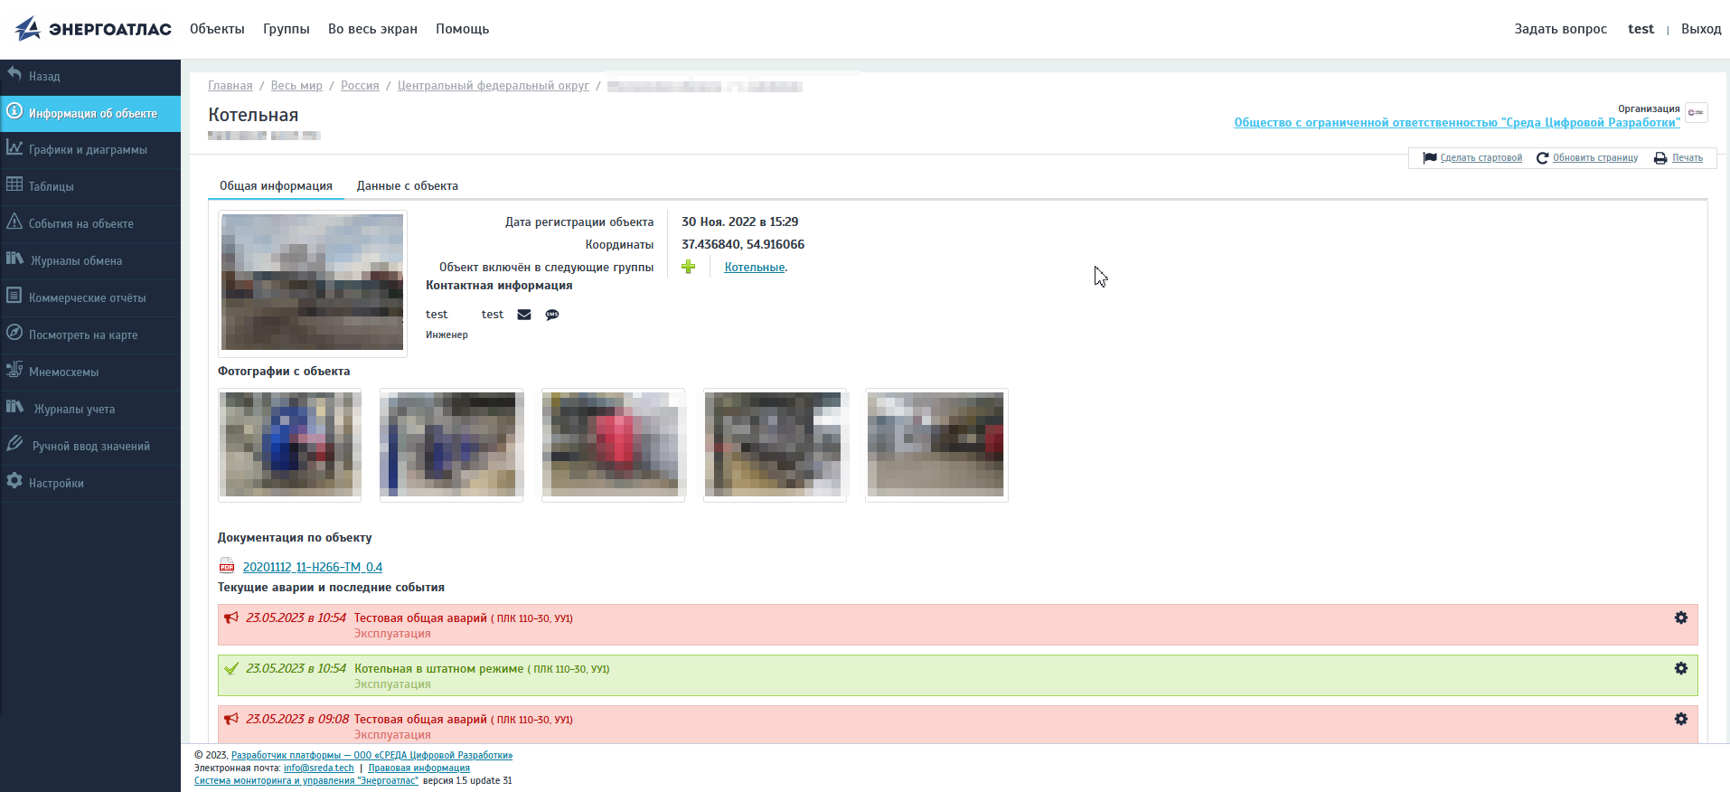Click the organization logo icon at top right
This screenshot has width=1730, height=792.
click(1696, 113)
